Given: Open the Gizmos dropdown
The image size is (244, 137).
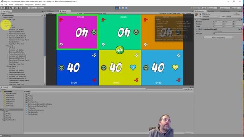Looking at the screenshot, I should coord(189,13).
